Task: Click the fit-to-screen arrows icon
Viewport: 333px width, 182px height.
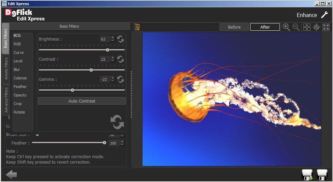Action: [307, 27]
